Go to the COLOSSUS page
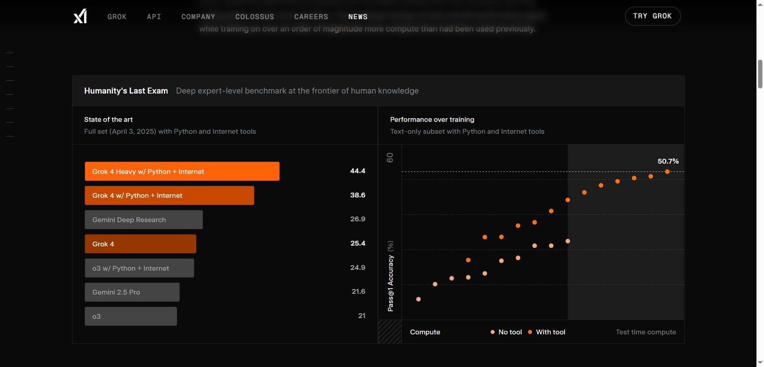764x367 pixels. point(255,17)
